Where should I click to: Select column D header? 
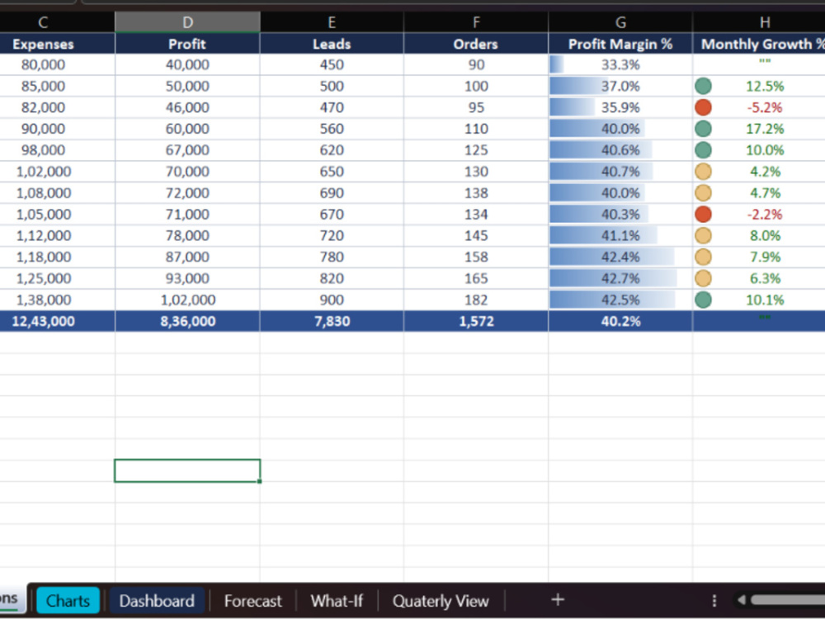tap(187, 22)
